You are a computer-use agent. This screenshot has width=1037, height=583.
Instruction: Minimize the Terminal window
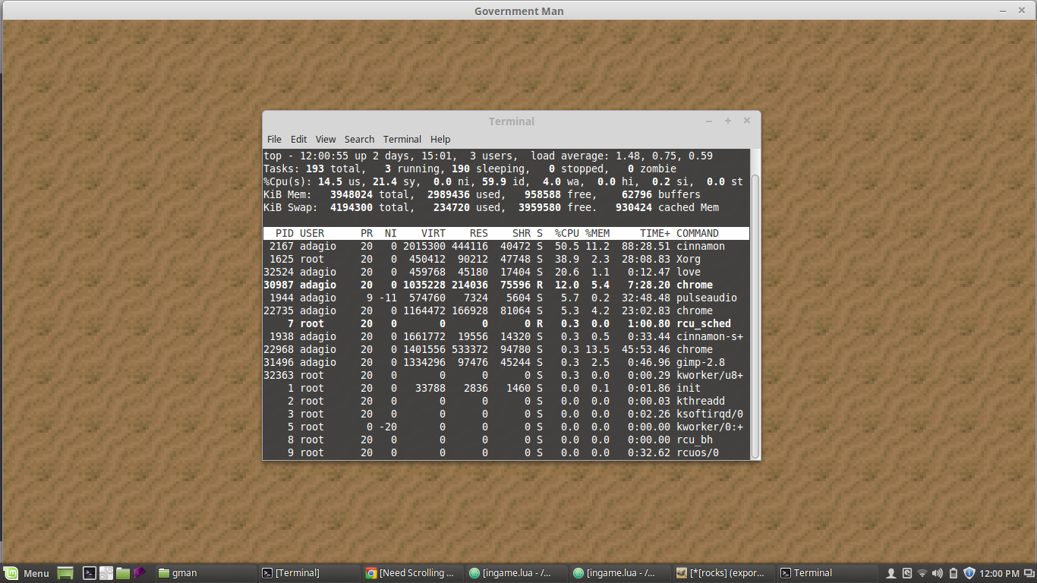click(x=709, y=121)
